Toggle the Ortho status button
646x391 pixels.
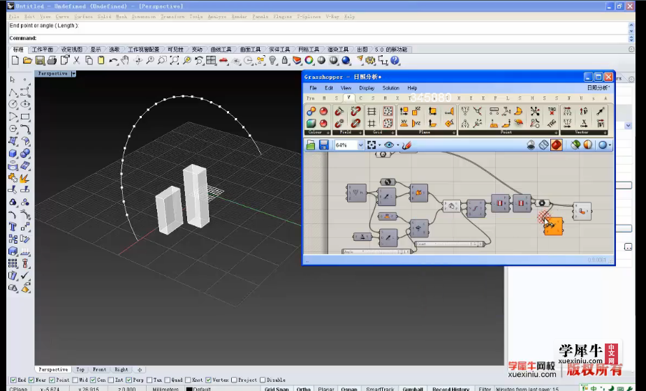304,388
